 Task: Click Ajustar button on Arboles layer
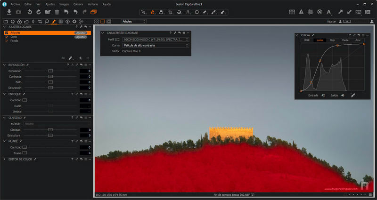click(x=81, y=33)
